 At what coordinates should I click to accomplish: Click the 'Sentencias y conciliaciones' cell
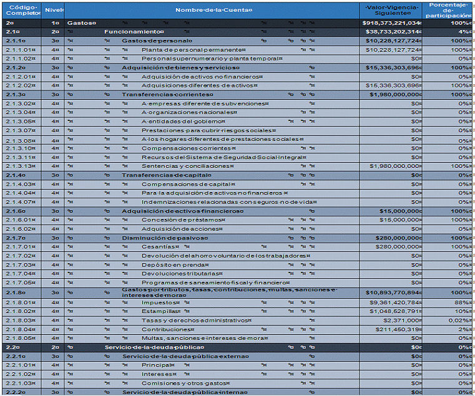(188, 167)
